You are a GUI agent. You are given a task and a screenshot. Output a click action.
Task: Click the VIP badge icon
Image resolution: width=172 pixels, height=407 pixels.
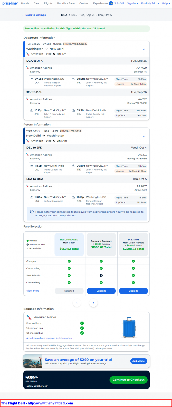coord(111,3)
